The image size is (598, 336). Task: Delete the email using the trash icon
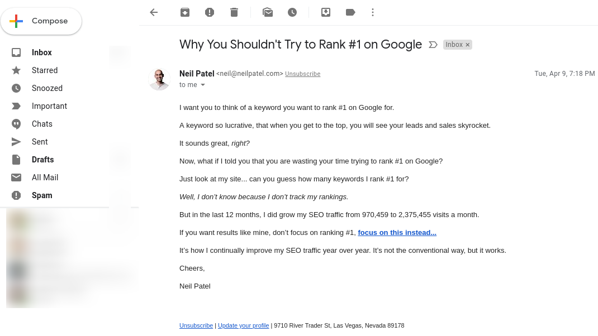pos(234,12)
